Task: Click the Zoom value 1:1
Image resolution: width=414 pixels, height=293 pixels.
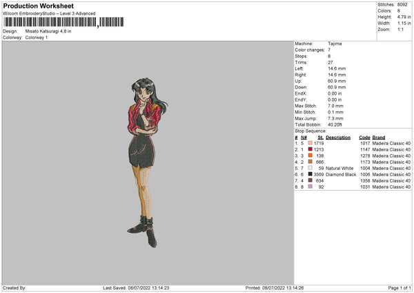Action: [400, 29]
